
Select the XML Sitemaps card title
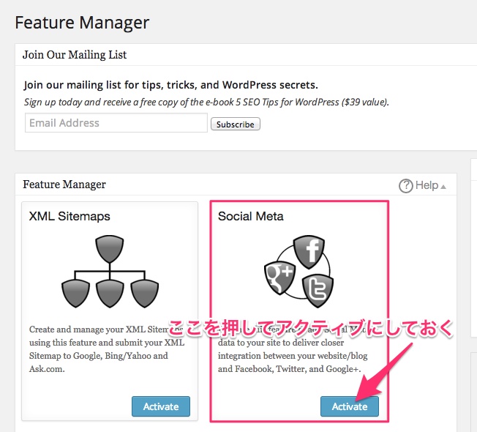click(70, 216)
